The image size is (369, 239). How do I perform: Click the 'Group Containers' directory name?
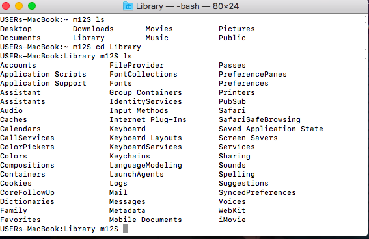pos(146,92)
